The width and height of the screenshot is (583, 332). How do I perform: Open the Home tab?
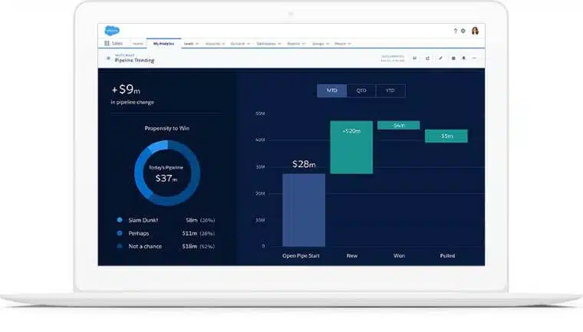coord(138,44)
